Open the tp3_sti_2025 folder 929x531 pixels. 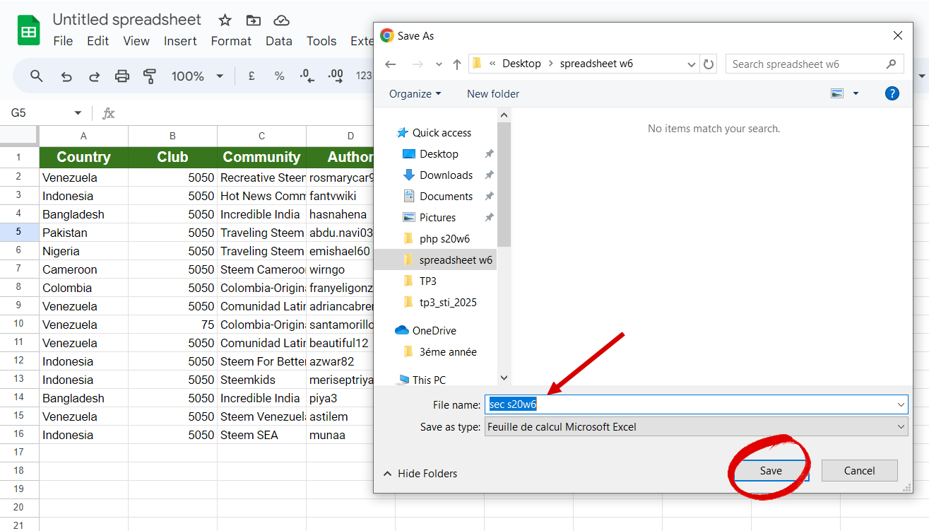tap(448, 302)
